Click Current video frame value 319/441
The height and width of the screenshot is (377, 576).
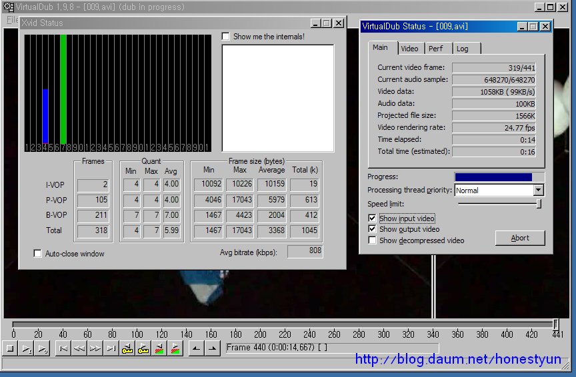pos(494,68)
